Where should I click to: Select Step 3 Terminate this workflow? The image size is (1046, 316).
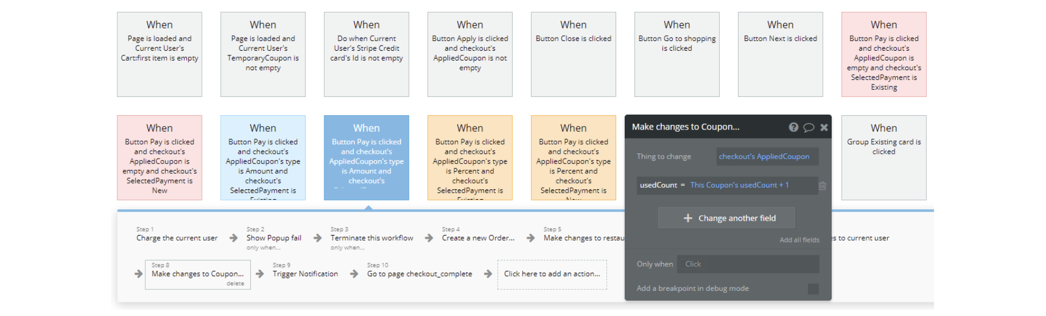(372, 238)
